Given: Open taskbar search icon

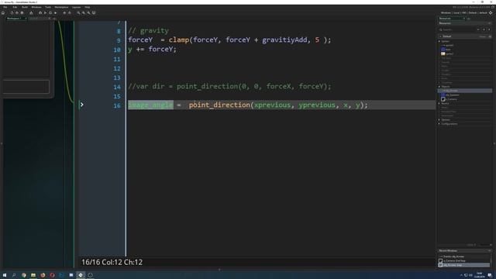Looking at the screenshot, I should click(14, 275).
